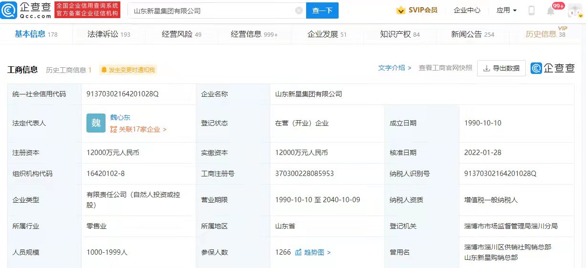Open the mobile phone app icon

pyautogui.click(x=532, y=10)
